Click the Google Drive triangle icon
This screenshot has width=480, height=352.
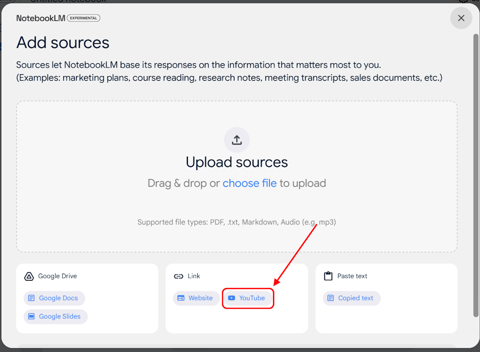[29, 276]
